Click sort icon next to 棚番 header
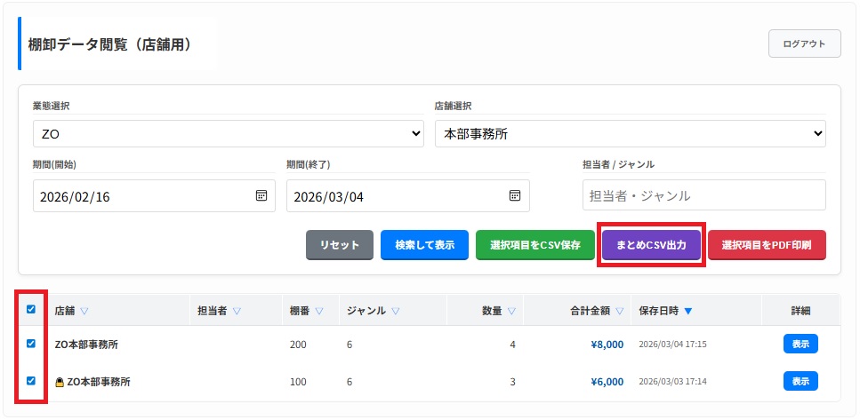Viewport: 860px width, 420px height. 319,311
